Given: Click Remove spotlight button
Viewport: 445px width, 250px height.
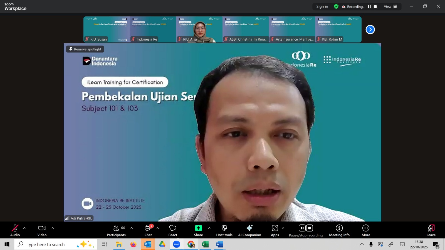Looking at the screenshot, I should click(85, 49).
